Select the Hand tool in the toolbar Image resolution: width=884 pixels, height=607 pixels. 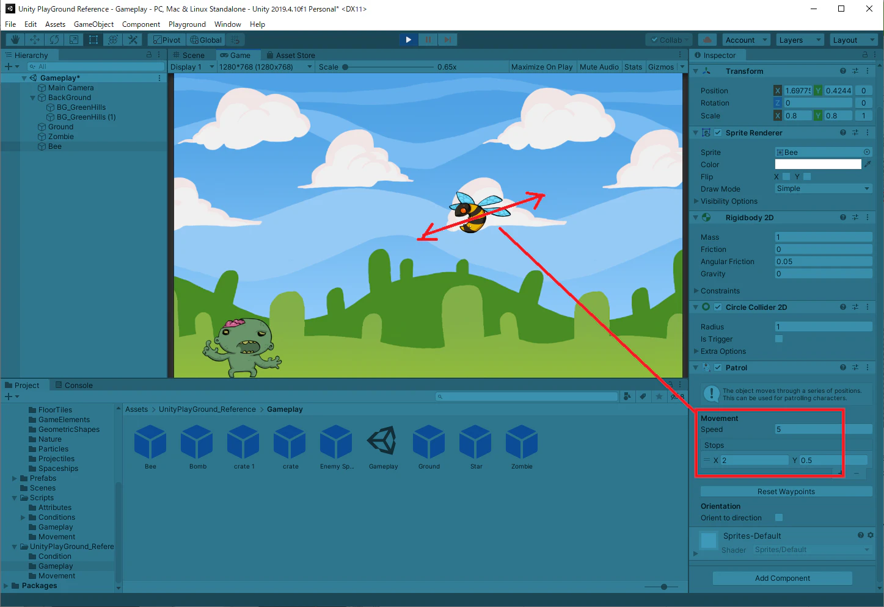click(x=15, y=40)
